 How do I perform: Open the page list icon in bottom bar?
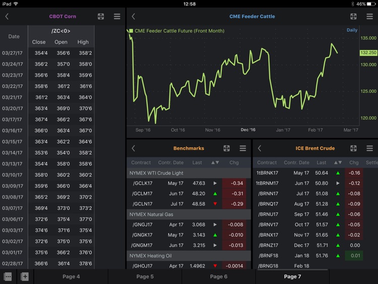pos(8,276)
